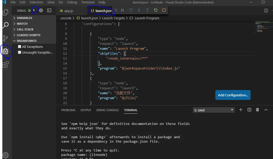Create a new terminal with plus icon
Screen dimensions: 273x159
[x=241, y=110]
